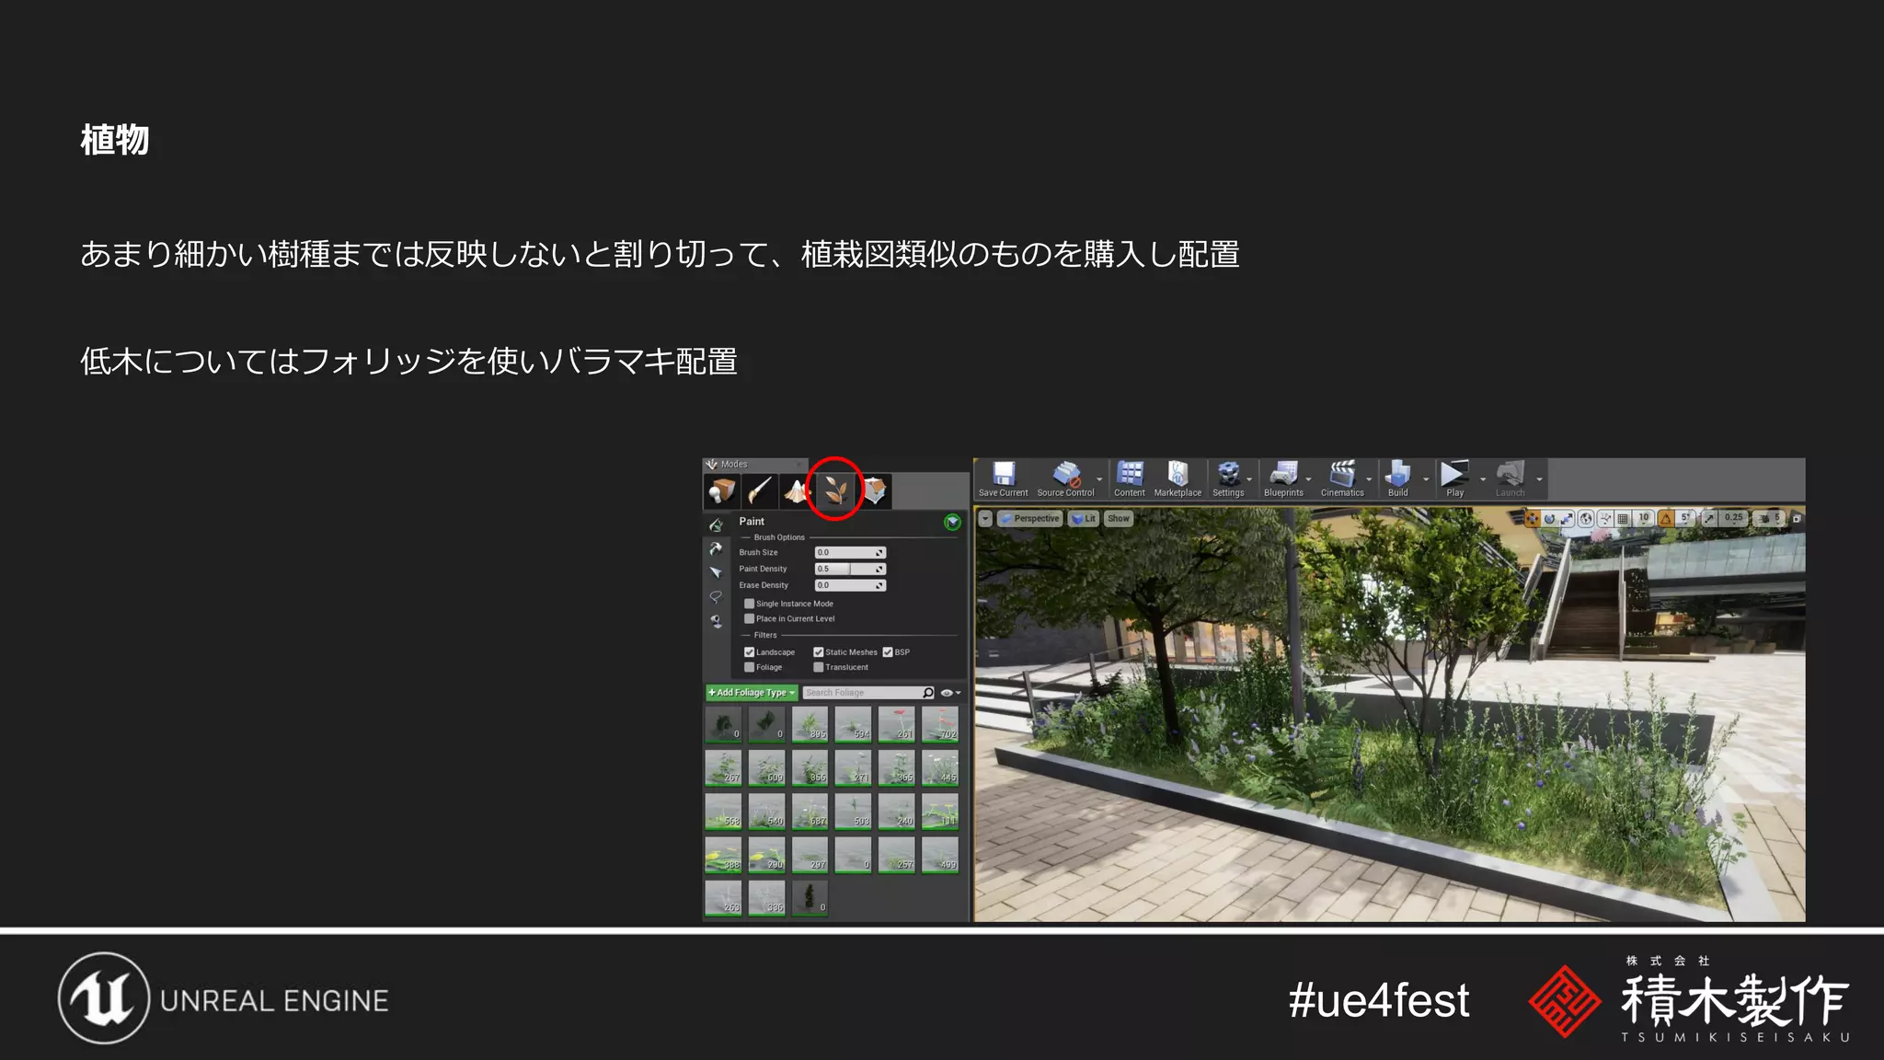Screen dimensions: 1884x1060
Task: Click the green icon beside Paint heading
Action: point(952,522)
